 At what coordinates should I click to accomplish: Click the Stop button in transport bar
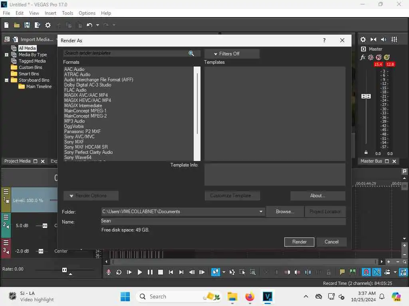pos(161,272)
